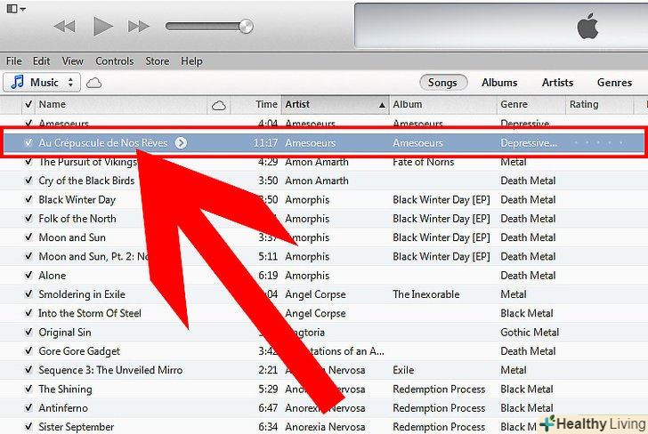Click the rewind previous track button

coord(65,27)
